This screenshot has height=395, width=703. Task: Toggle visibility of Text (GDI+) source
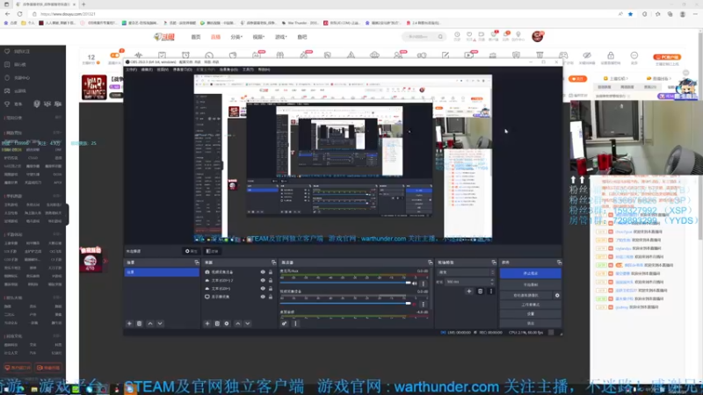coord(263,289)
